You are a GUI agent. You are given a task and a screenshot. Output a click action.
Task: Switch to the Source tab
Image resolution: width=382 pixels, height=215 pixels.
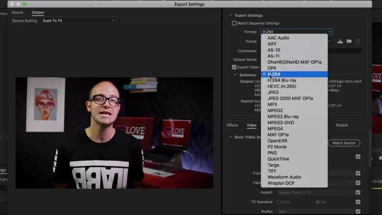click(x=18, y=12)
